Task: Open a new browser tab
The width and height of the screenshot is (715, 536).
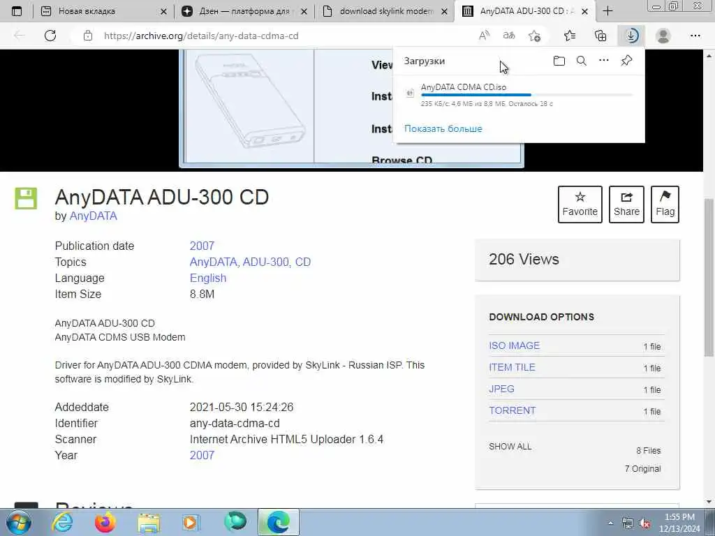Action: pos(608,11)
